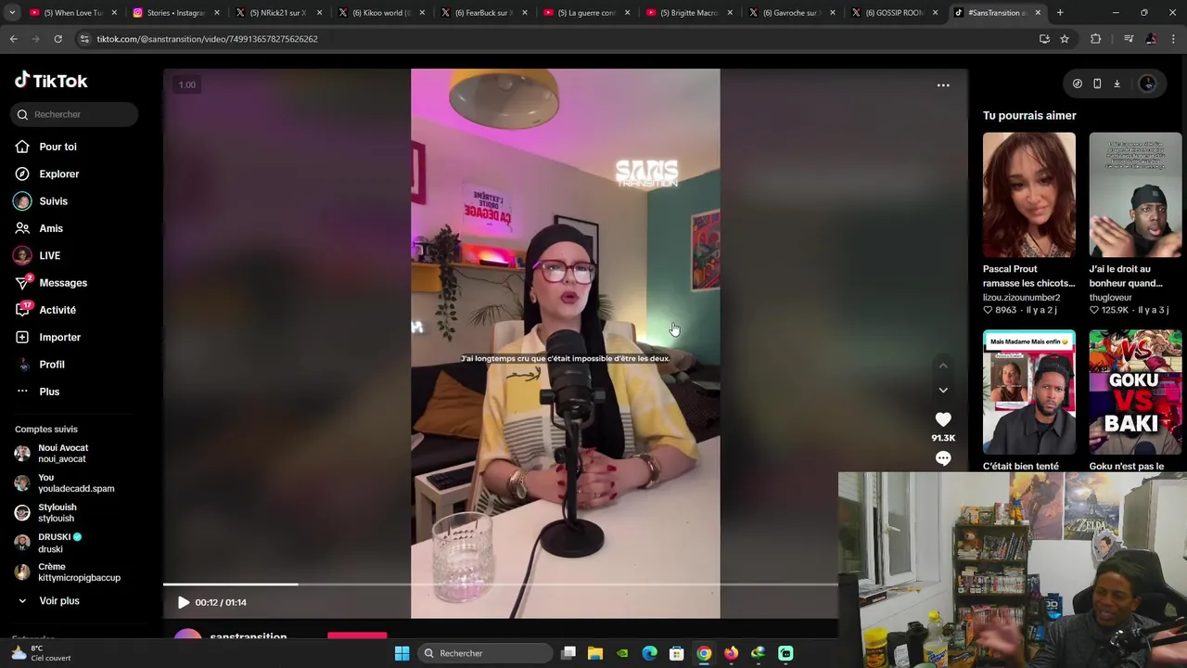Open Pascal Prout suggested video thumbnail
The image size is (1187, 668).
(x=1029, y=195)
